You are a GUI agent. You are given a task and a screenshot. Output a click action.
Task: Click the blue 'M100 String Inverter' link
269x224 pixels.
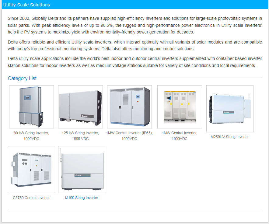(82, 198)
